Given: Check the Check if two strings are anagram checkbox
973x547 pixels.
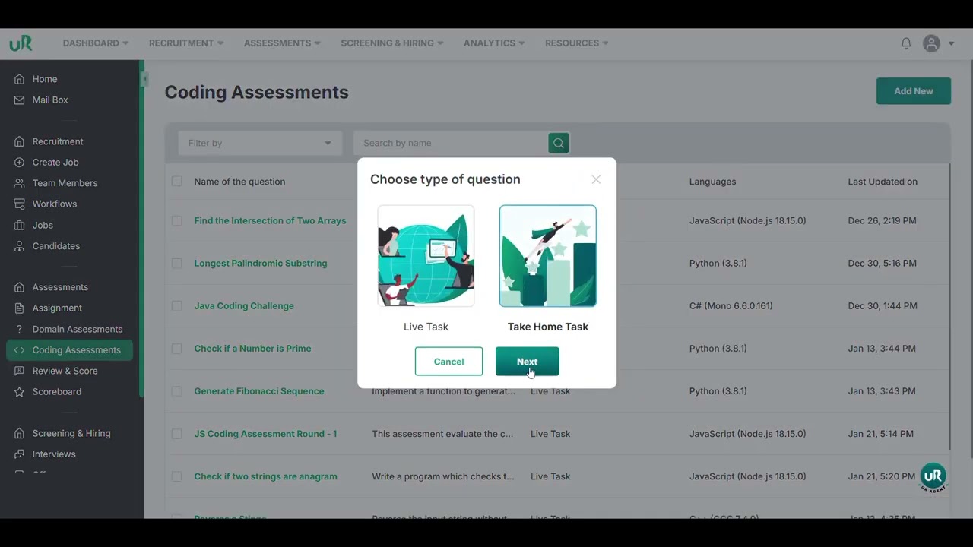Looking at the screenshot, I should [176, 476].
